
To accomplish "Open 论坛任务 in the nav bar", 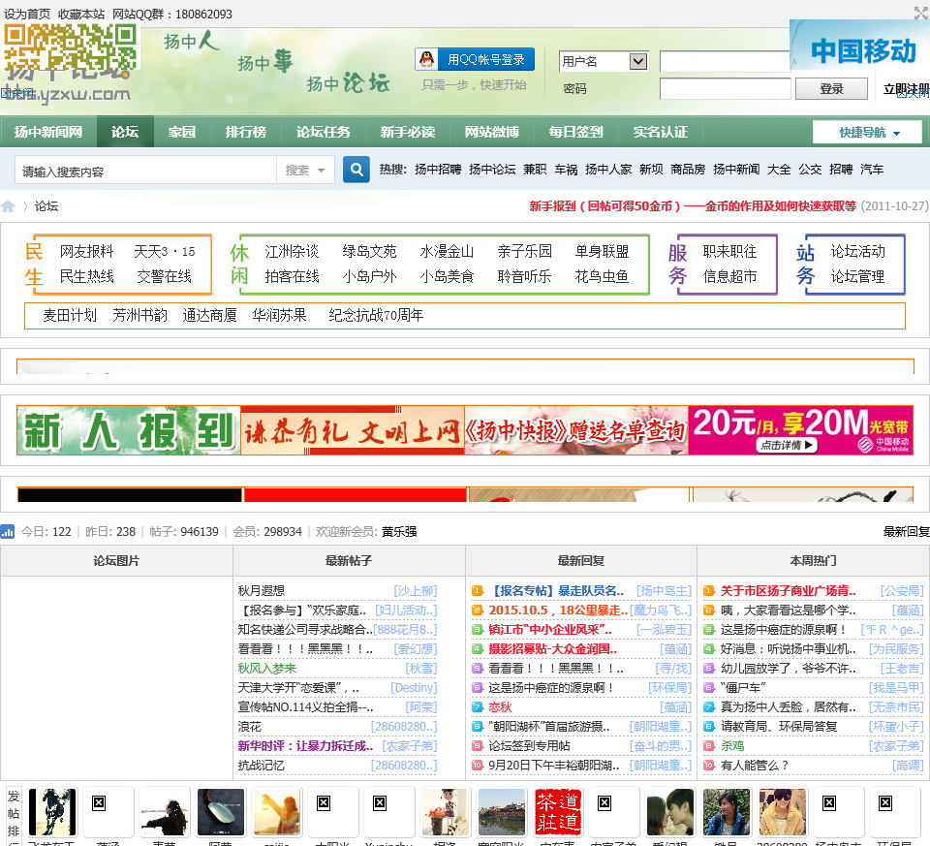I will click(x=324, y=132).
